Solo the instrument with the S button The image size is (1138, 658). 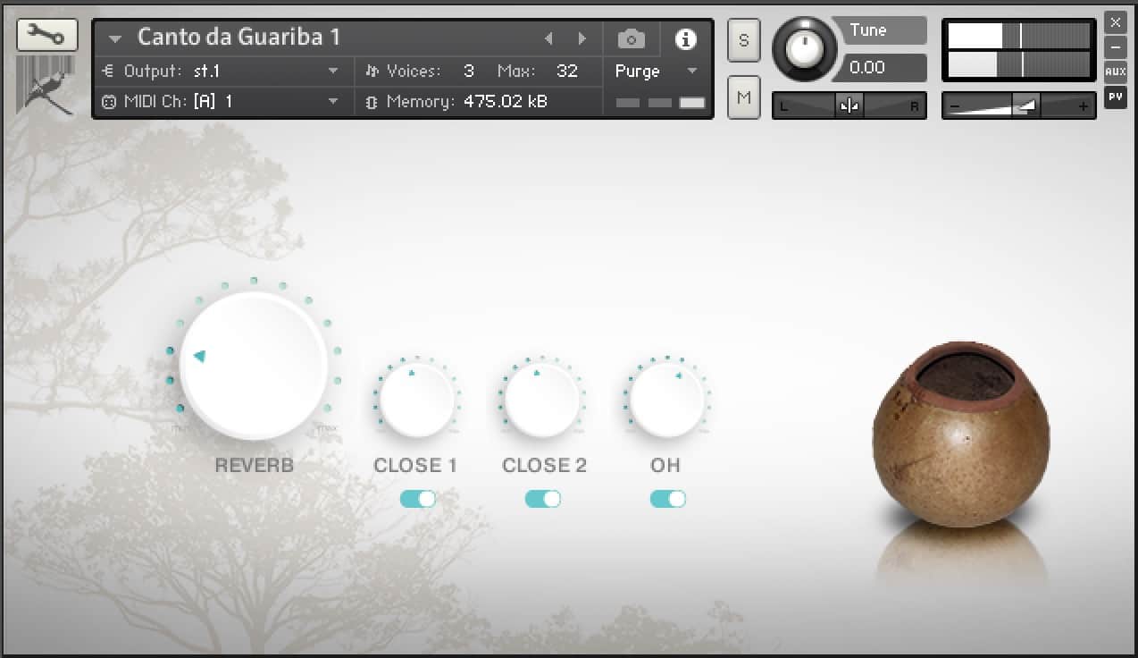pyautogui.click(x=743, y=40)
